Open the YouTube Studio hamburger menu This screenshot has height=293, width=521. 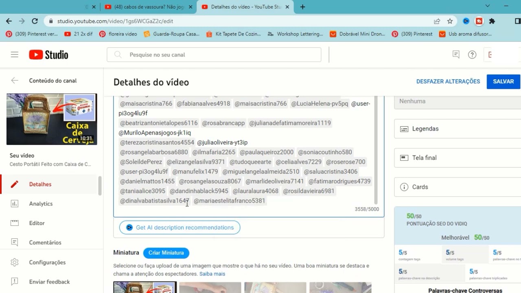tap(15, 55)
